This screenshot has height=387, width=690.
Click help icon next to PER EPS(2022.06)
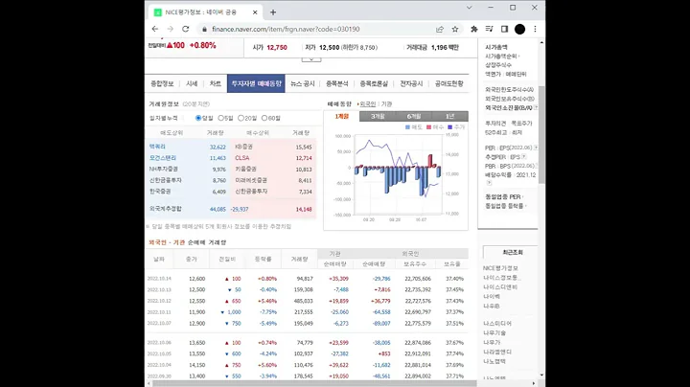pyautogui.click(x=536, y=148)
